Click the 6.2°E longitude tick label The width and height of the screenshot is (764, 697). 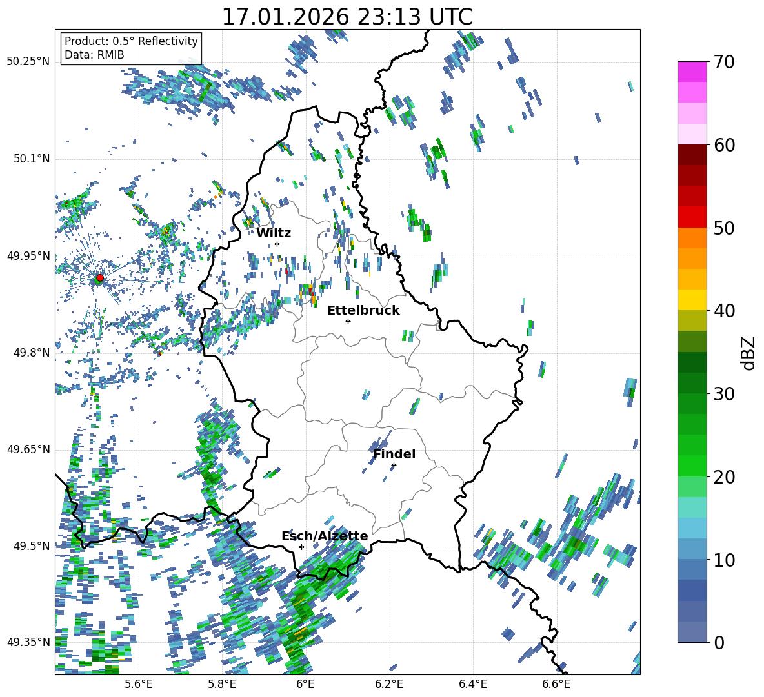tap(389, 684)
